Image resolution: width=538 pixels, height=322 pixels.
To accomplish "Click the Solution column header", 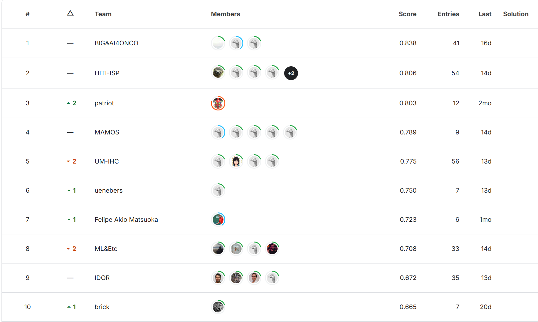I will pos(515,14).
